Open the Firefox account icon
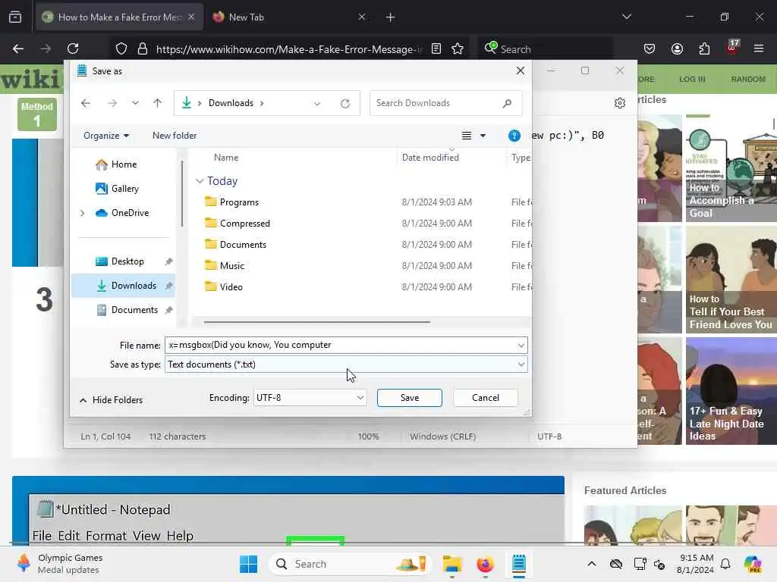 coord(677,48)
